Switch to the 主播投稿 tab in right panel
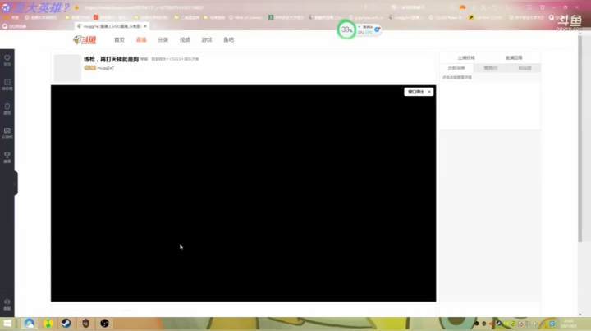The image size is (591, 331). [466, 58]
